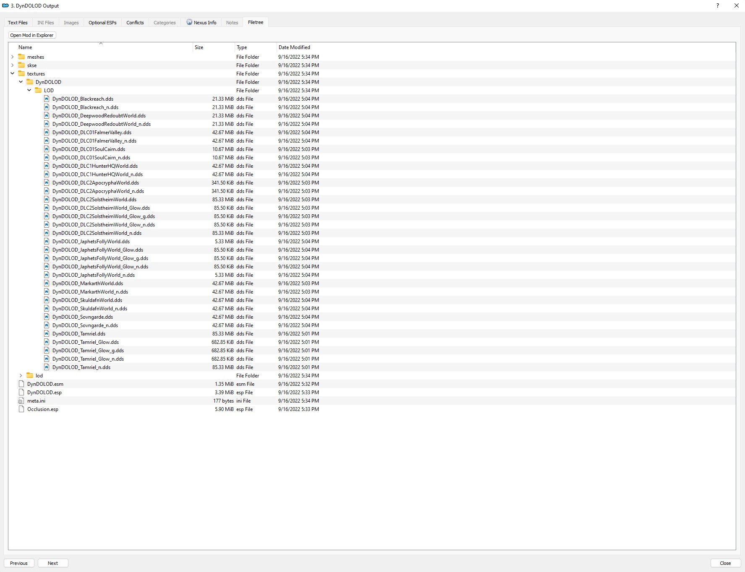The height and width of the screenshot is (572, 745).
Task: Click the DynDOLOD_SkuldafnWorld.dds file icon
Action: pyautogui.click(x=47, y=300)
